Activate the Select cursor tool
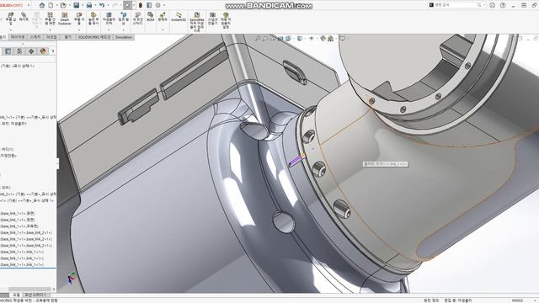This screenshot has height=303, width=539. tap(127, 5)
